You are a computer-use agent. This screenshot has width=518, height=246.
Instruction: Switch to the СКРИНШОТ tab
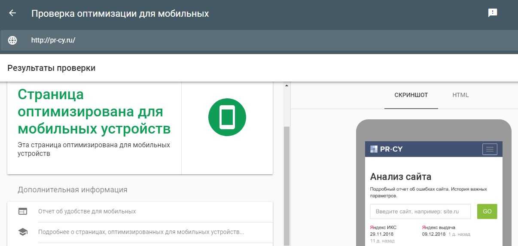click(411, 95)
